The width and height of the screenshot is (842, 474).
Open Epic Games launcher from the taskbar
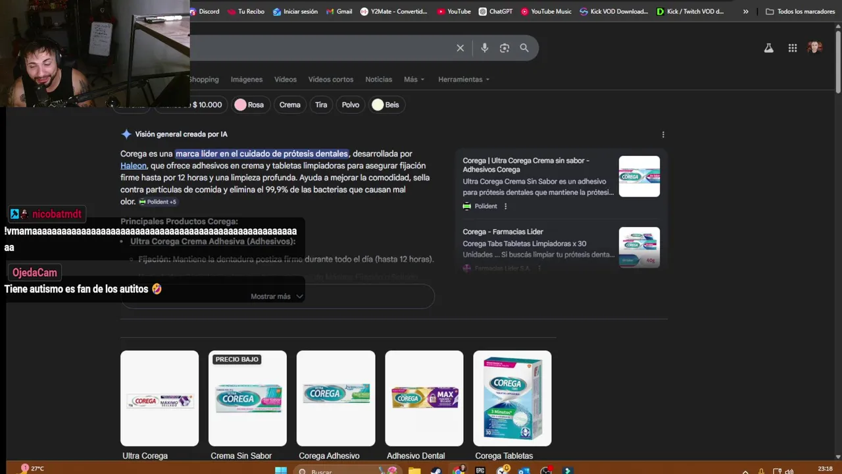click(480, 471)
